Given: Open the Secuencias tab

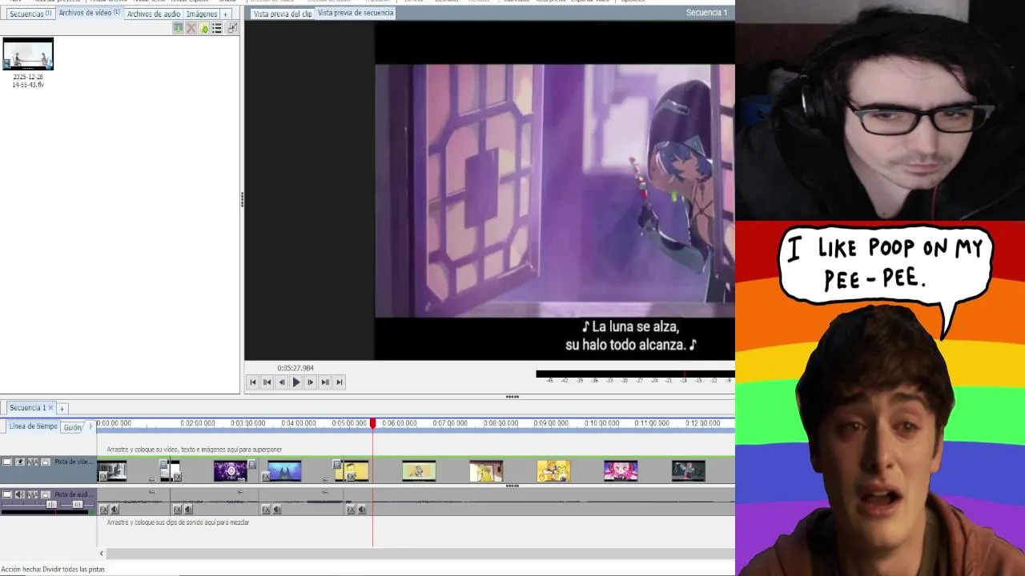Looking at the screenshot, I should [x=30, y=14].
